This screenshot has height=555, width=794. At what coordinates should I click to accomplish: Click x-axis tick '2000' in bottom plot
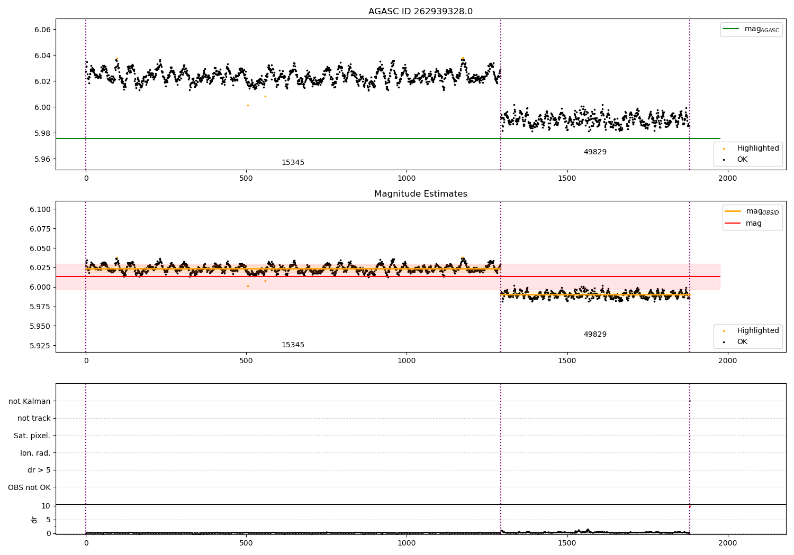pos(728,543)
